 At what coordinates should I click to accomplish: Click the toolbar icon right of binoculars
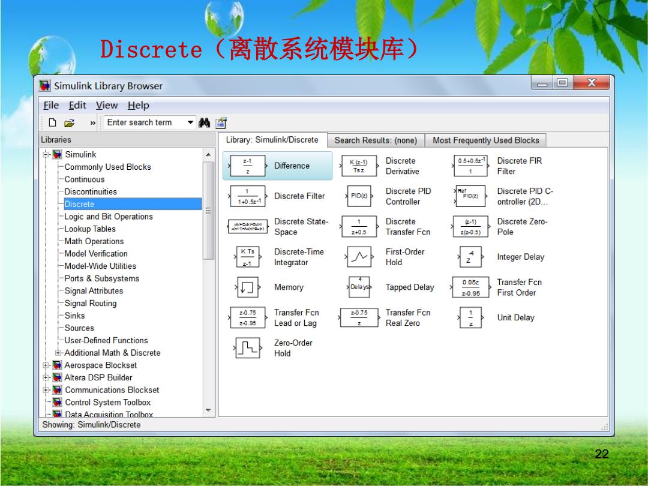click(x=221, y=123)
